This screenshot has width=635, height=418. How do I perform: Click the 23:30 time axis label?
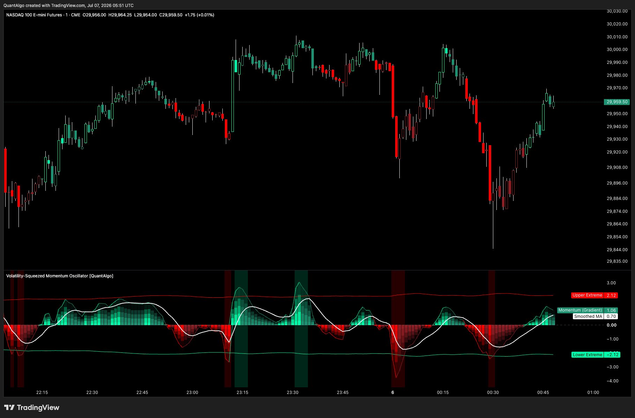tap(293, 393)
